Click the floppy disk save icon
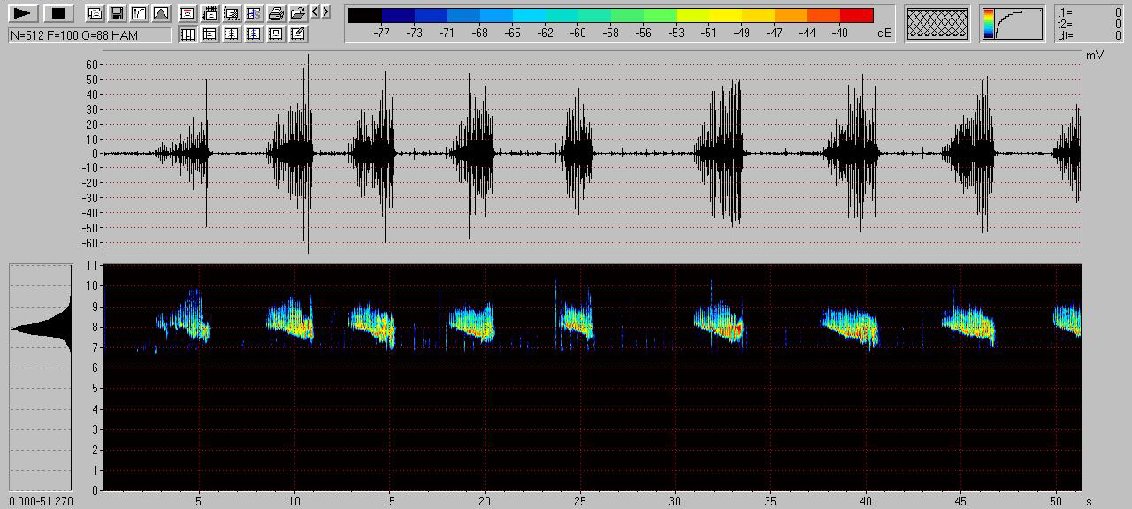Viewport: 1132px width, 509px height. (x=116, y=13)
